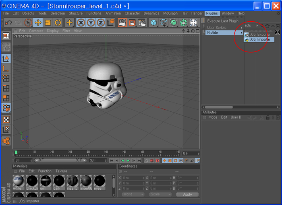Toggle Position keyframe recording

pyautogui.click(x=164, y=160)
